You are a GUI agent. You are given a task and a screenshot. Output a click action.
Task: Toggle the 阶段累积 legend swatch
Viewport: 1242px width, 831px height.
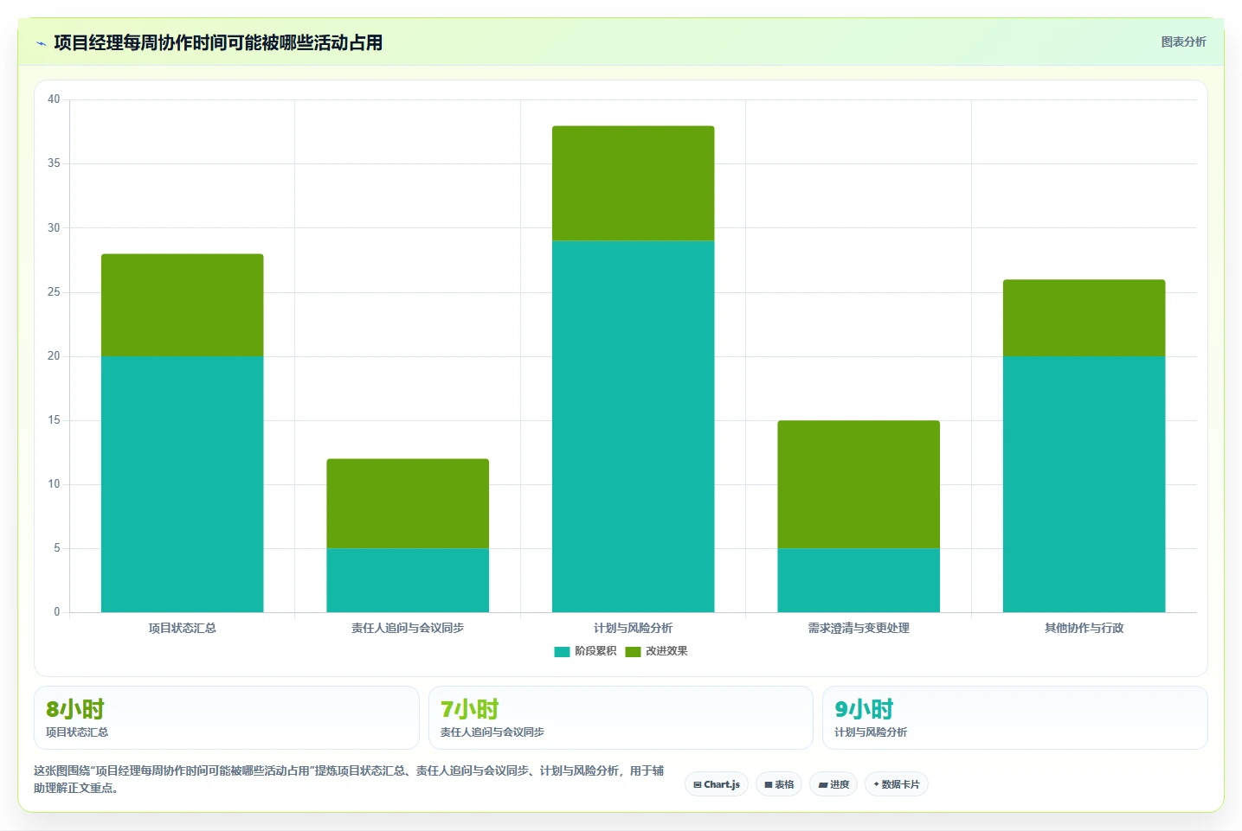pyautogui.click(x=562, y=651)
